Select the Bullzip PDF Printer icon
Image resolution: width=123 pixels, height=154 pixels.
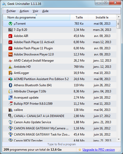coord(11,104)
